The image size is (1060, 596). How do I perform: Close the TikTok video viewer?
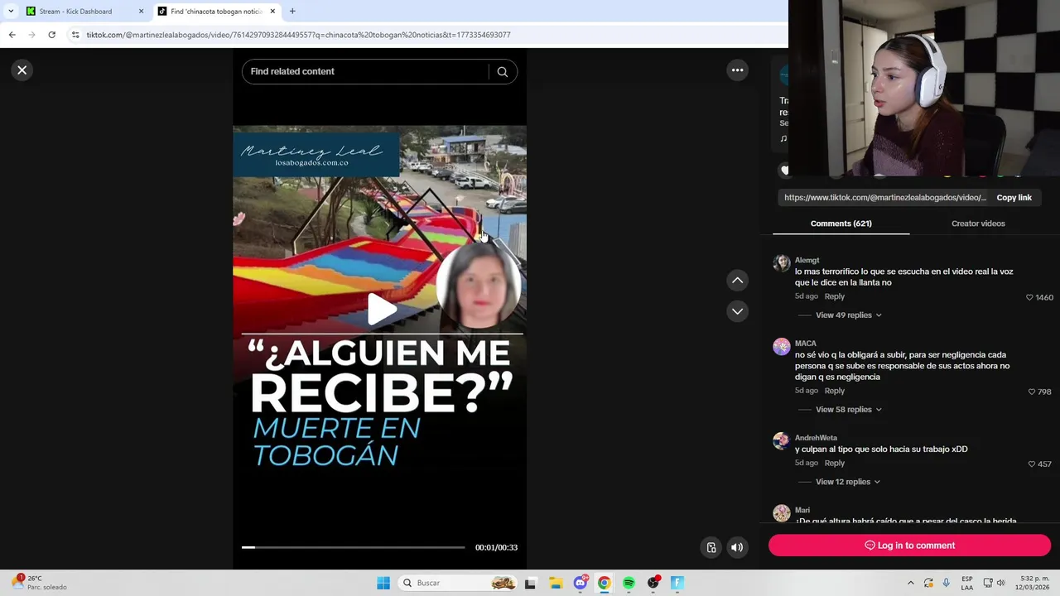click(x=22, y=70)
